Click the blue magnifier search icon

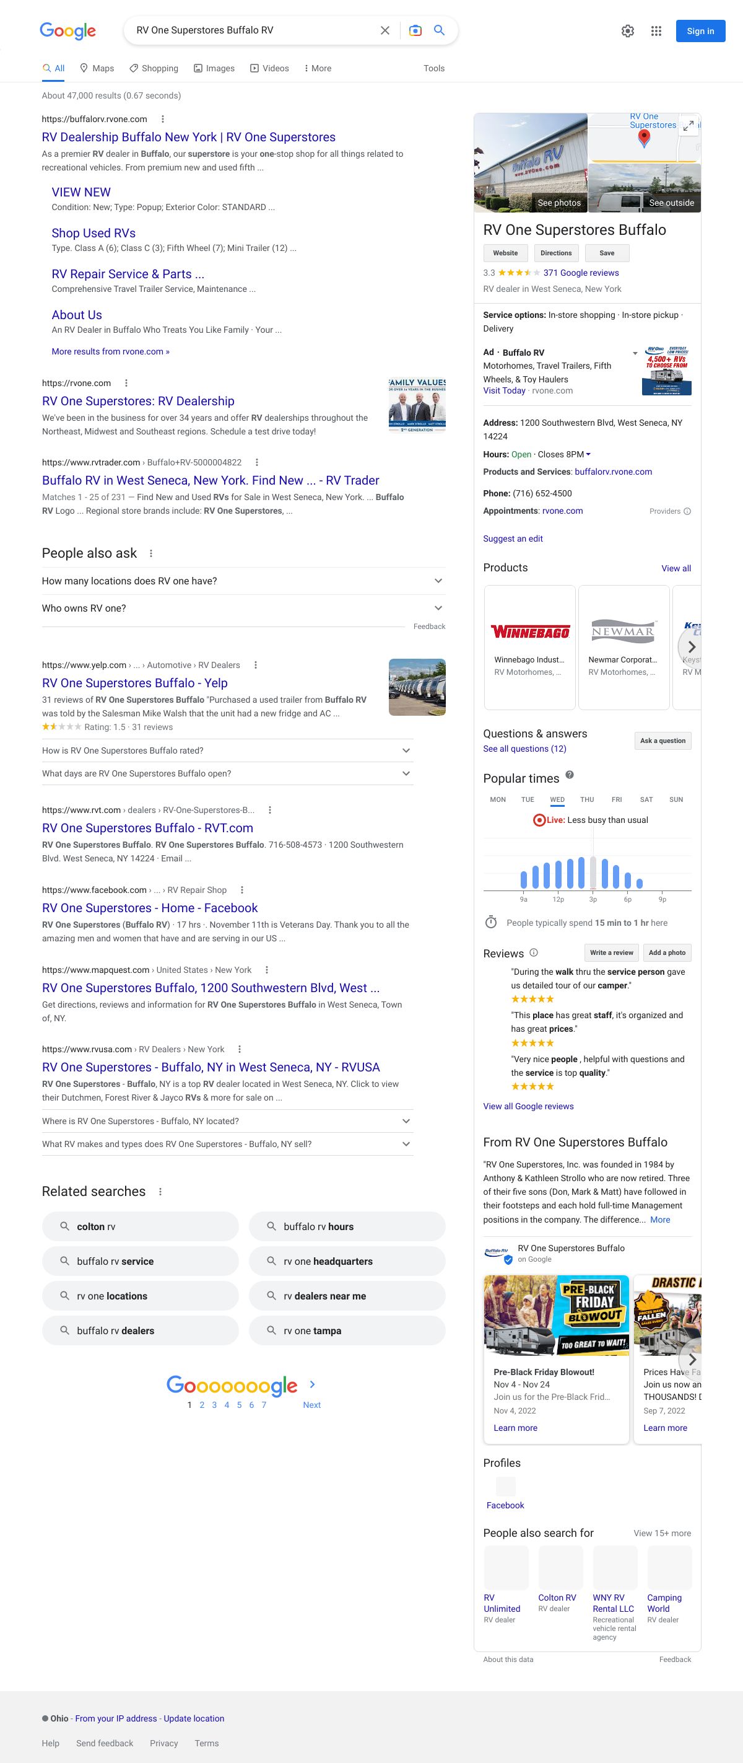(440, 31)
